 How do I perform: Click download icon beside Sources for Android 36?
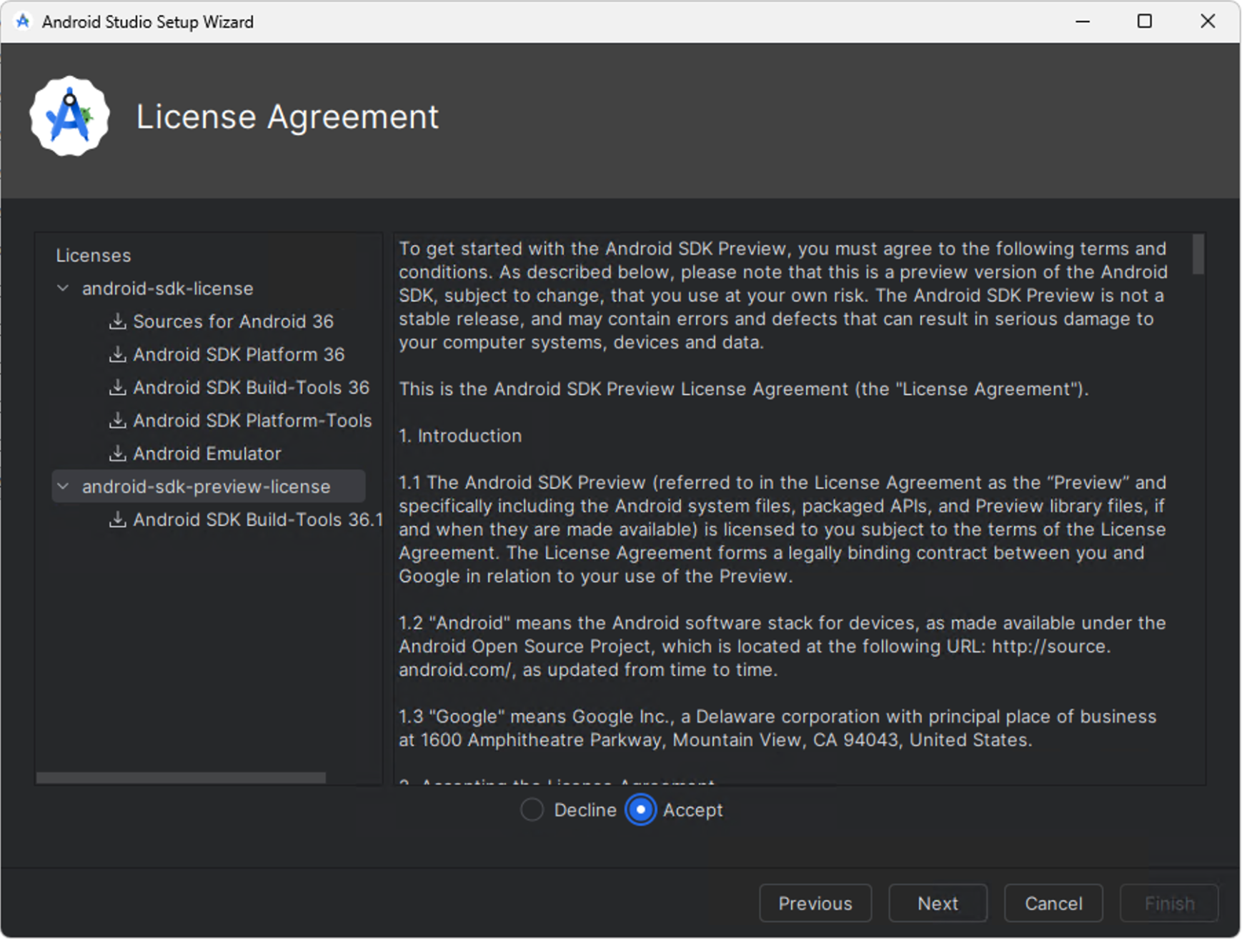tap(117, 322)
